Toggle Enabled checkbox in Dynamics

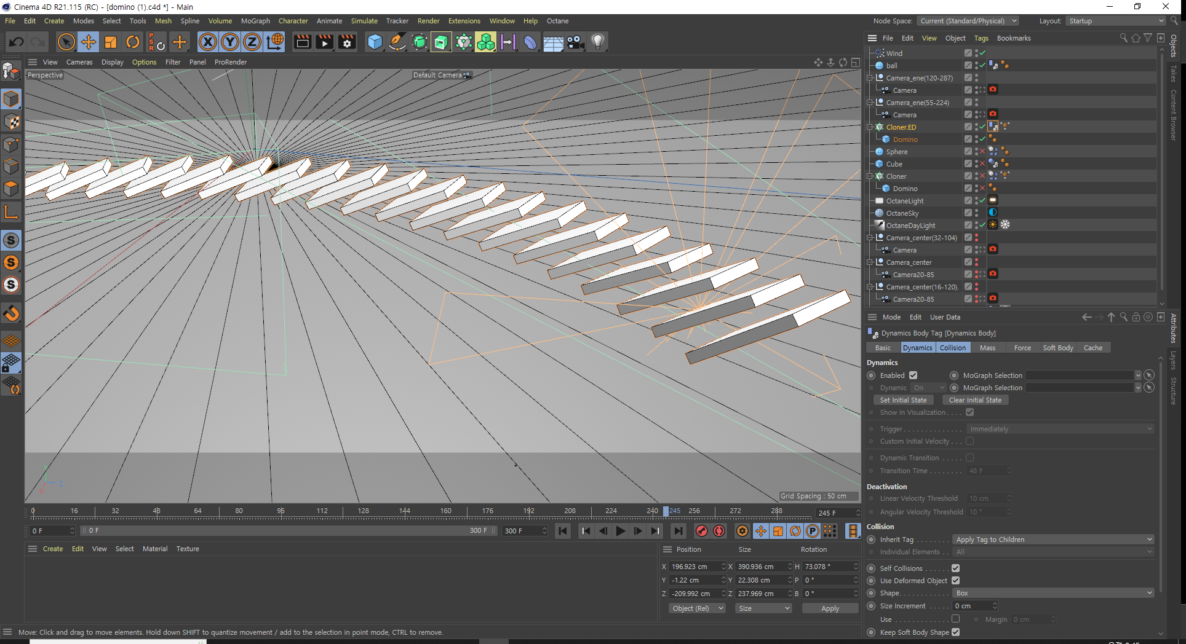click(x=913, y=375)
